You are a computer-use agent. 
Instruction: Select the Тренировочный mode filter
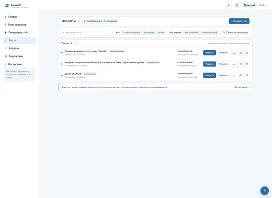click(209, 32)
